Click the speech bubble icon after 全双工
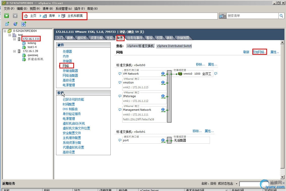 tap(216, 74)
